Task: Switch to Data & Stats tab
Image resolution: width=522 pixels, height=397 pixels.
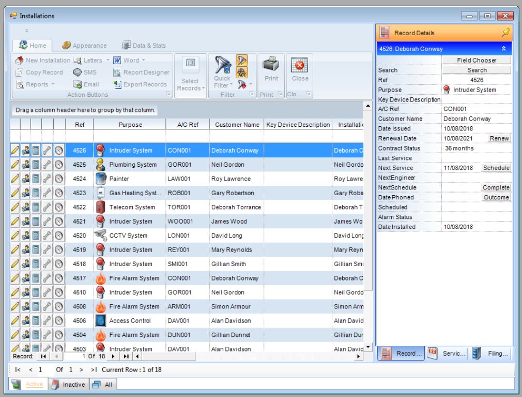Action: point(144,46)
